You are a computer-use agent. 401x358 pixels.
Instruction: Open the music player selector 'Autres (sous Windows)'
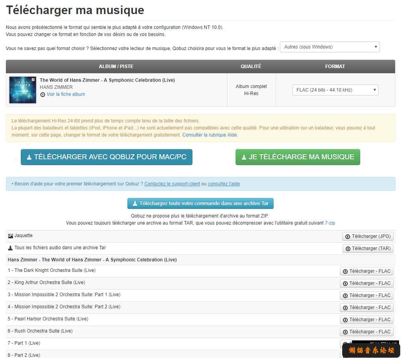coord(330,47)
